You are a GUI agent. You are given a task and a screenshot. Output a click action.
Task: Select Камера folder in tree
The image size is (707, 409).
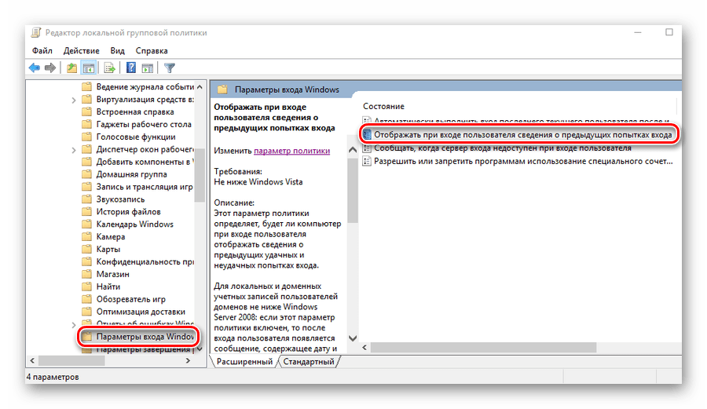click(x=104, y=237)
